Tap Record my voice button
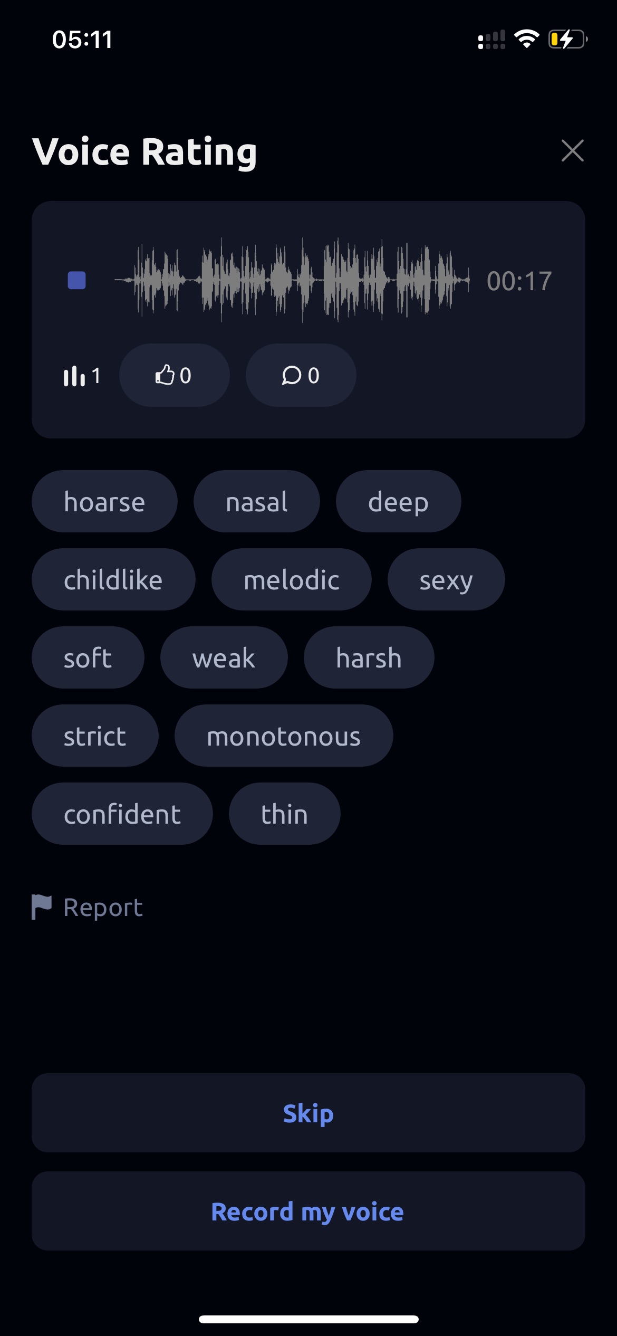Viewport: 617px width, 1336px height. pyautogui.click(x=308, y=1211)
